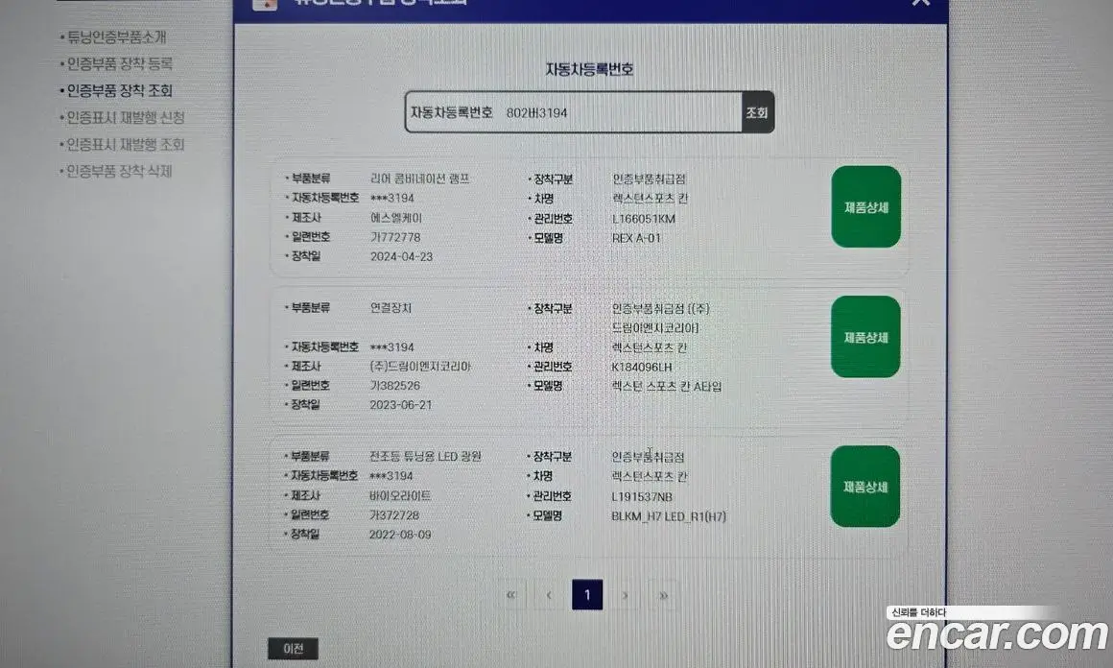
Task: Select part category 리어 콤비네이션 램프
Action: click(x=420, y=179)
